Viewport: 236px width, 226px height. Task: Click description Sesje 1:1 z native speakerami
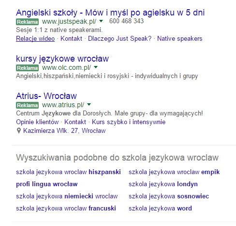tap(59, 30)
